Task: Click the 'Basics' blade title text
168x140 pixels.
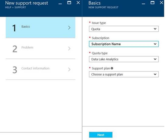Action: [94, 3]
